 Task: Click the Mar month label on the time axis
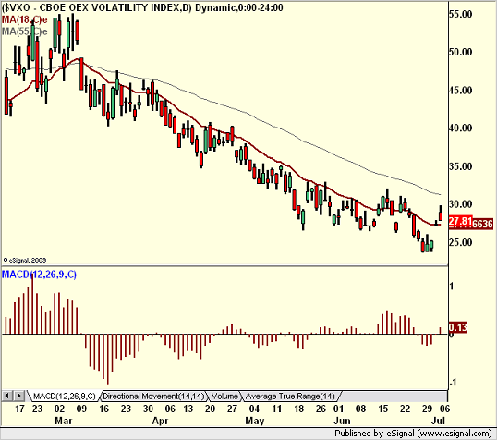(x=64, y=421)
